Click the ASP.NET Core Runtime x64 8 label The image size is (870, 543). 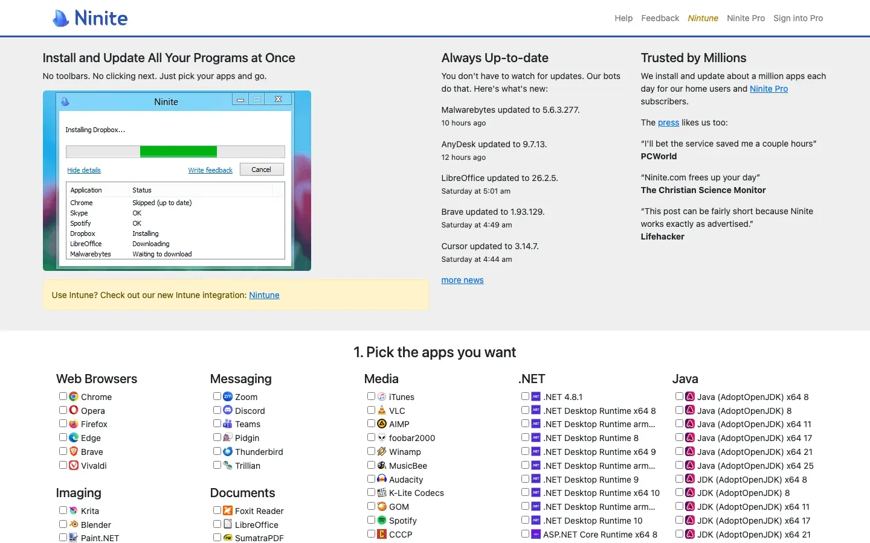point(600,535)
